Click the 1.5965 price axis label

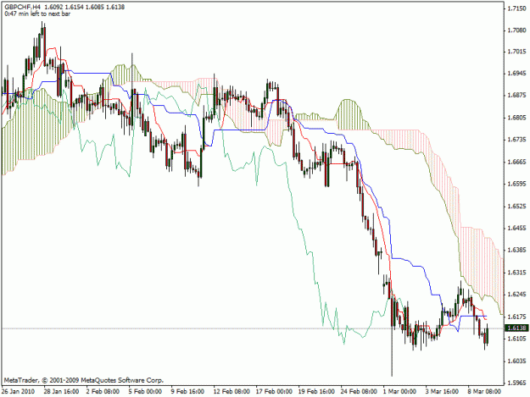point(516,383)
